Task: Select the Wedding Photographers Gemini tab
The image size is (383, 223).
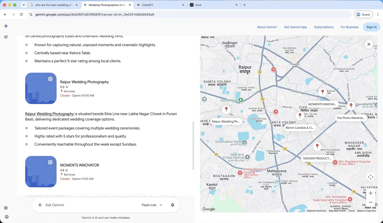Action: [x=107, y=5]
